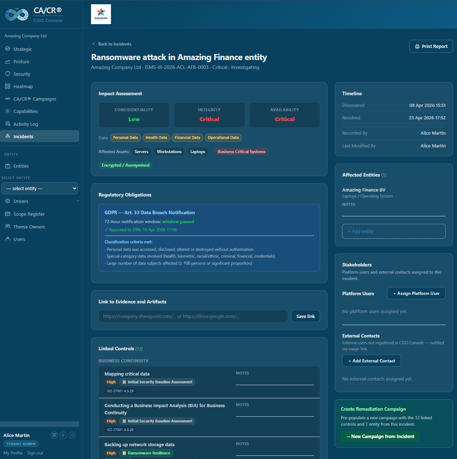Open Capabilities via the gear icon
The image size is (457, 459).
[7, 111]
